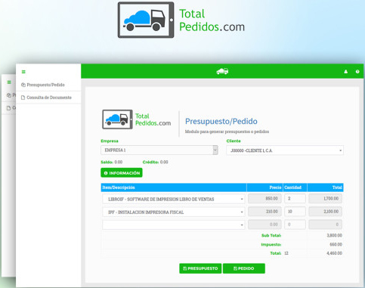
Task: Expand the Cliente dropdown
Action: (285, 150)
